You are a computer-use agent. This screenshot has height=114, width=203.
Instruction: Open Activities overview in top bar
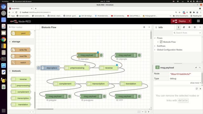pos(5,1)
